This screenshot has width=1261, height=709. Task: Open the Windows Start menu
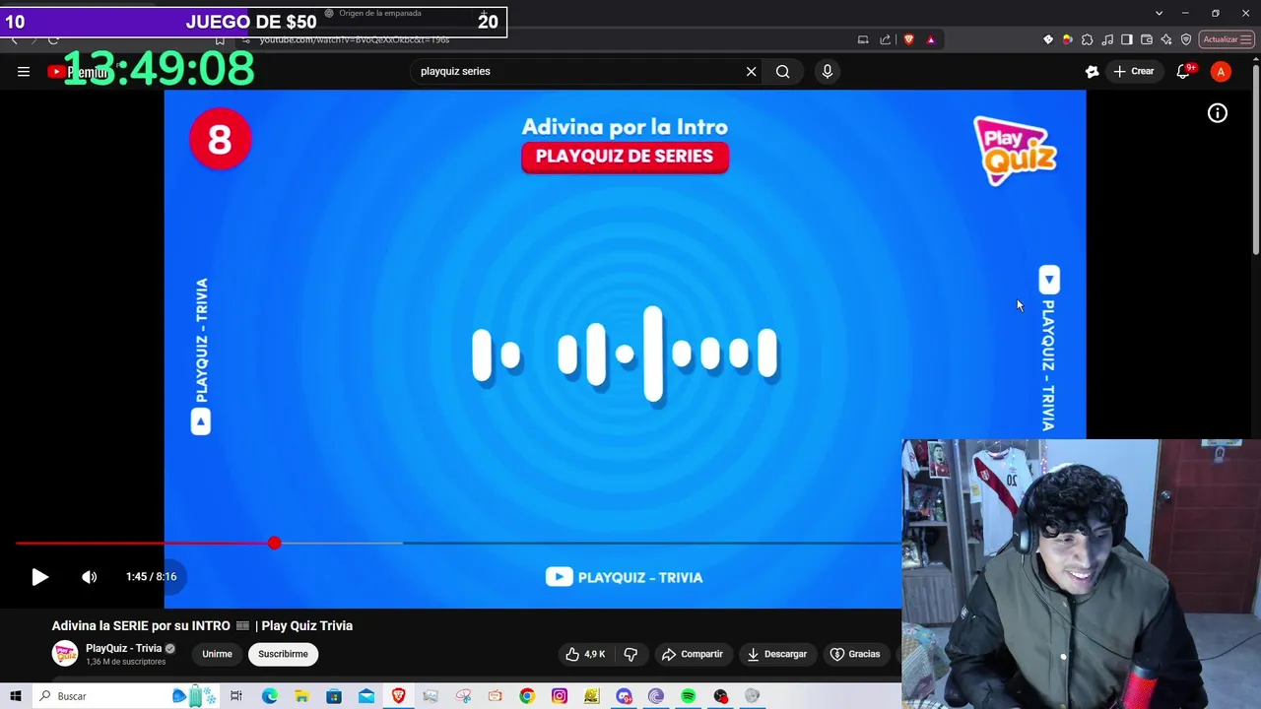click(16, 696)
